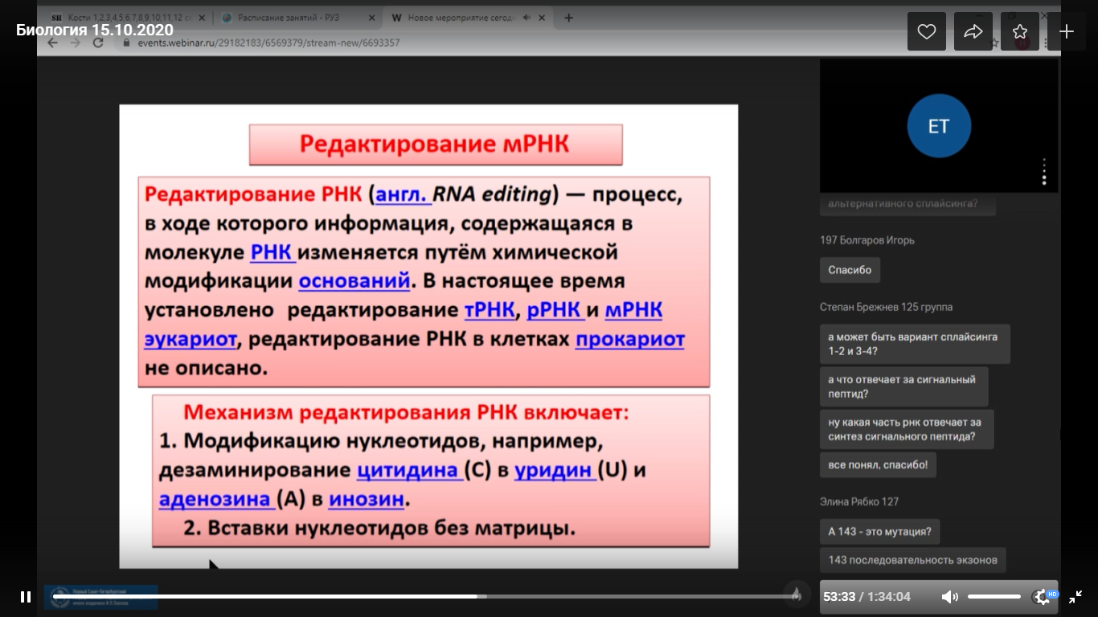Screen dimensions: 1098x617
Task: Click the мРНК link after рРНК и
Action: coord(633,311)
